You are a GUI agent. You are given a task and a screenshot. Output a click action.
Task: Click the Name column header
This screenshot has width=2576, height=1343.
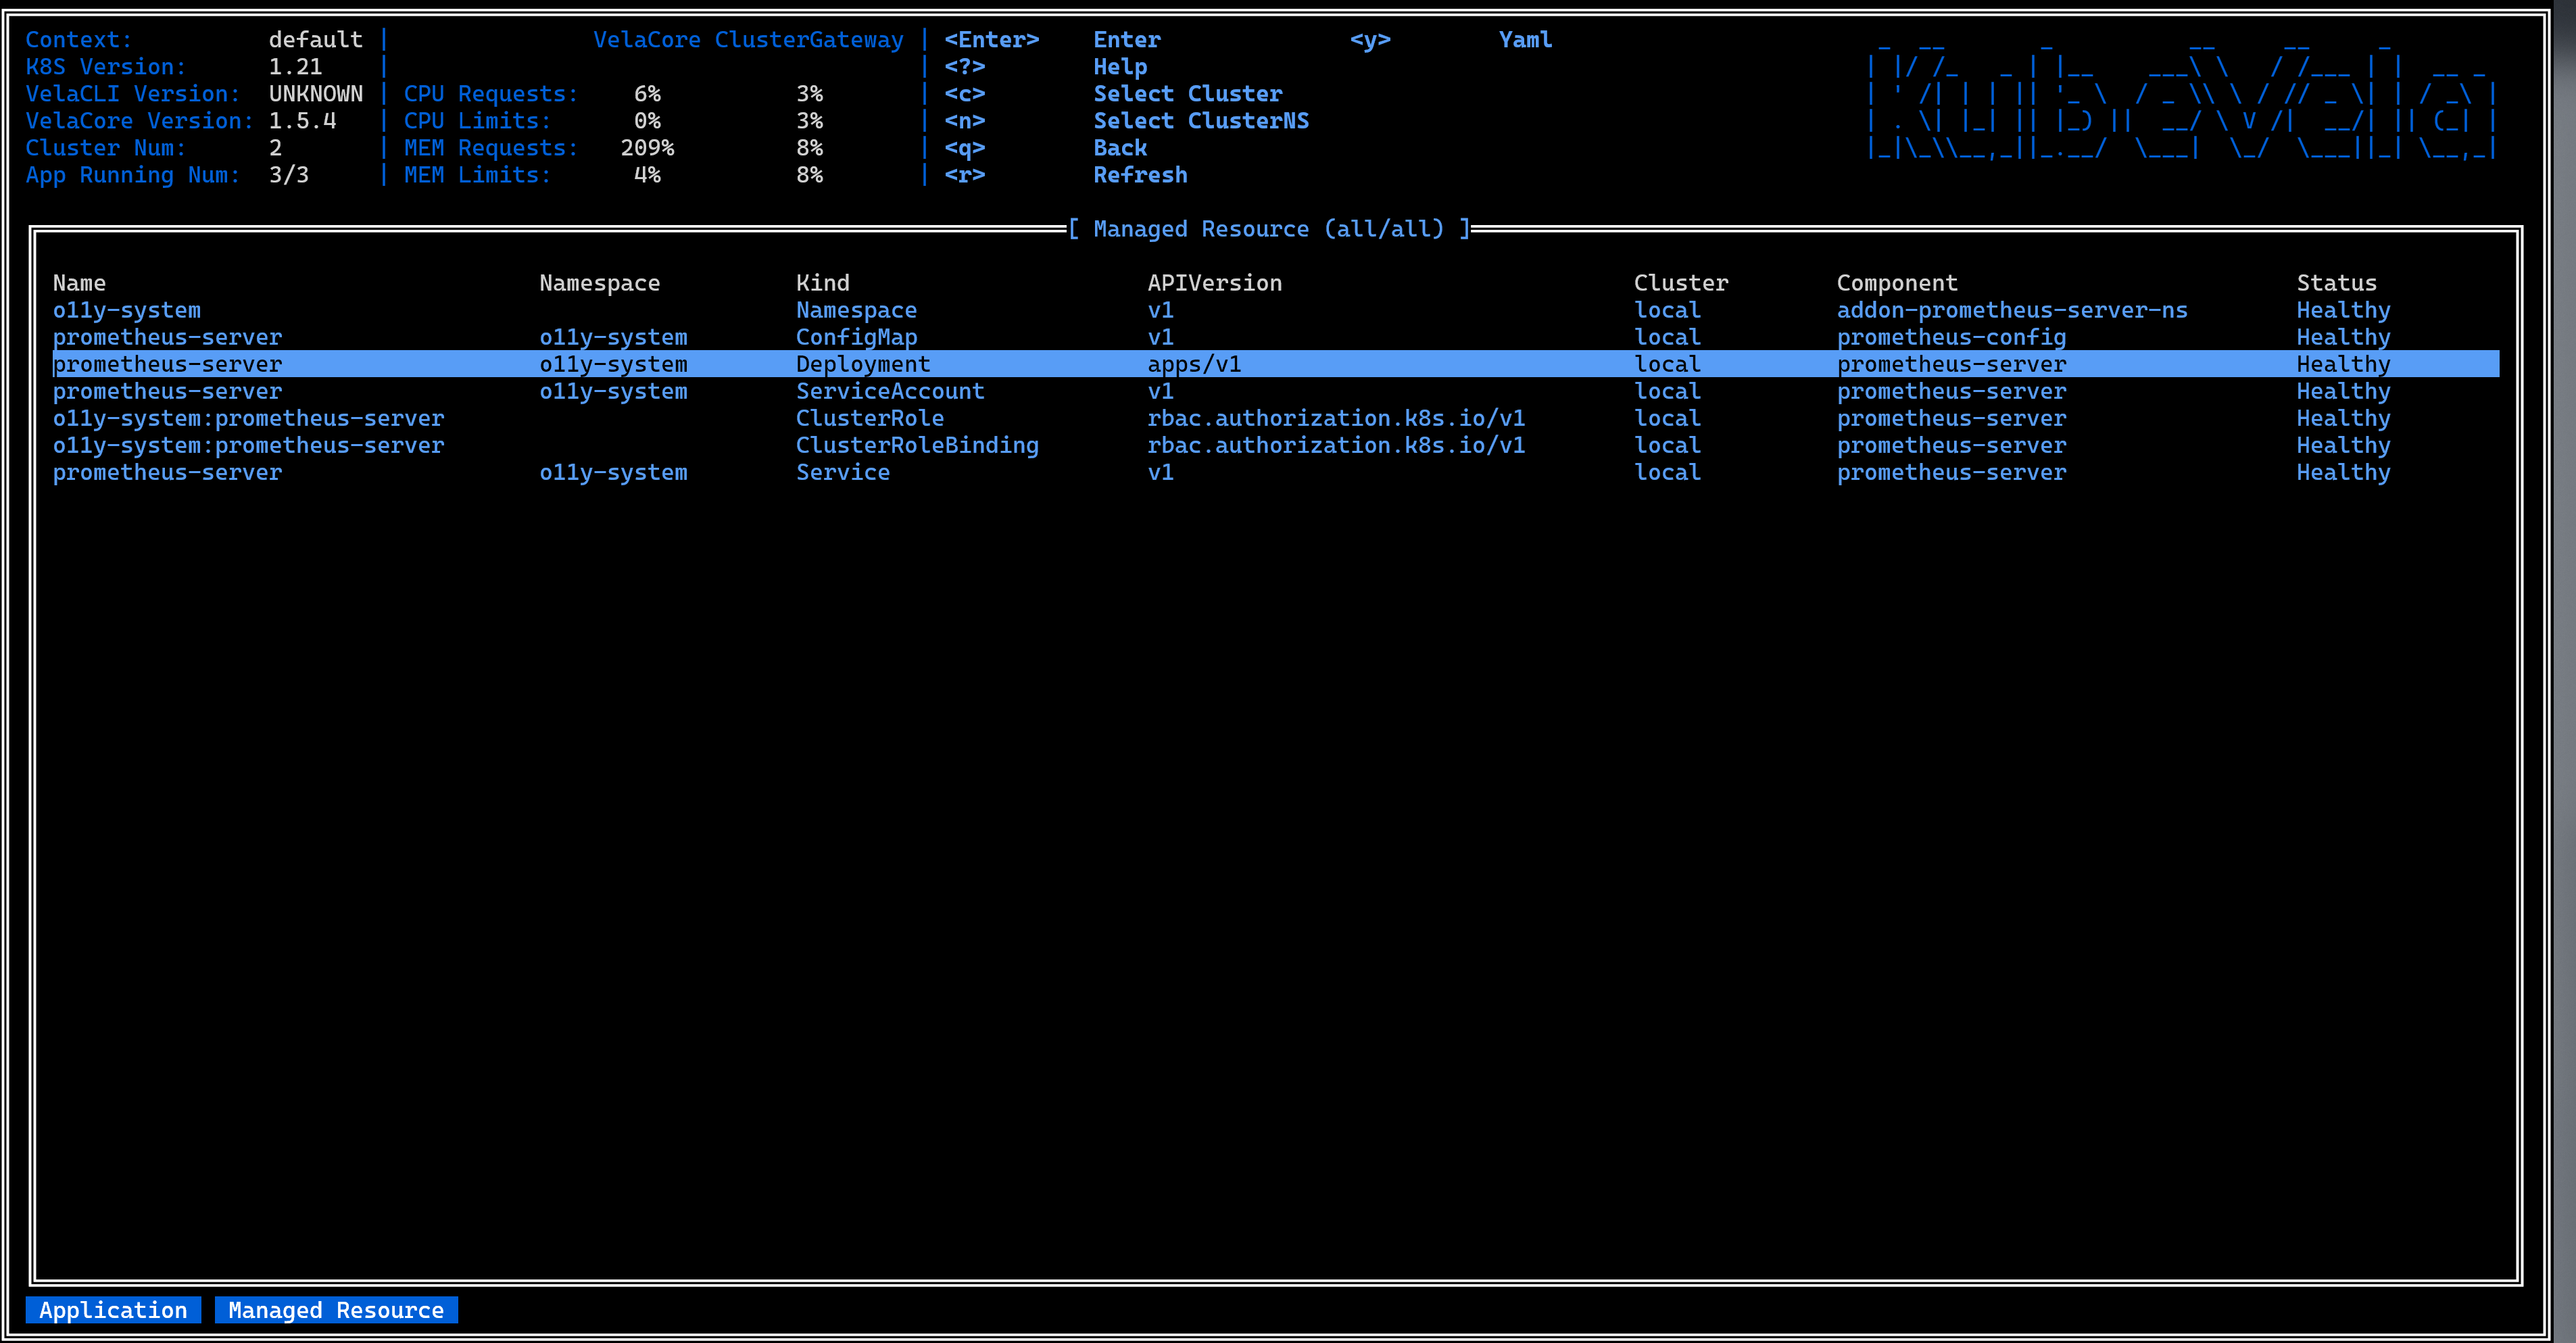coord(79,283)
